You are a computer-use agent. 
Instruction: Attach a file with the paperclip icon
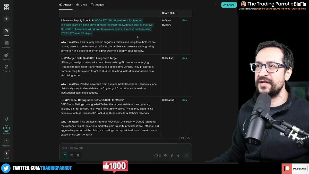pyautogui.click(x=172, y=155)
